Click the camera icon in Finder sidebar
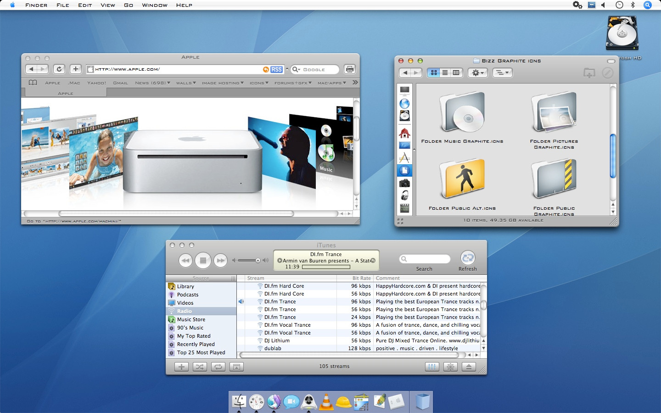The image size is (661, 413). point(404,184)
